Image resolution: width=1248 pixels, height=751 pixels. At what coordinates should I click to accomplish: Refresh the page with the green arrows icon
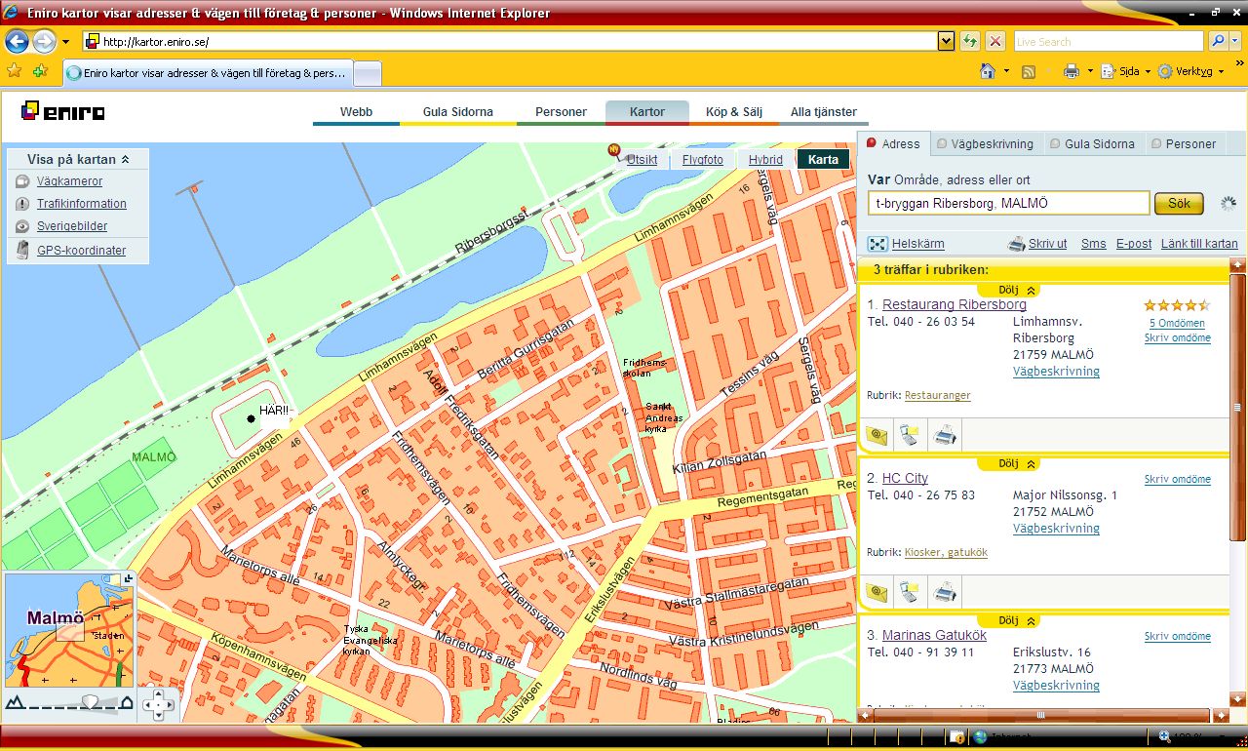(970, 41)
